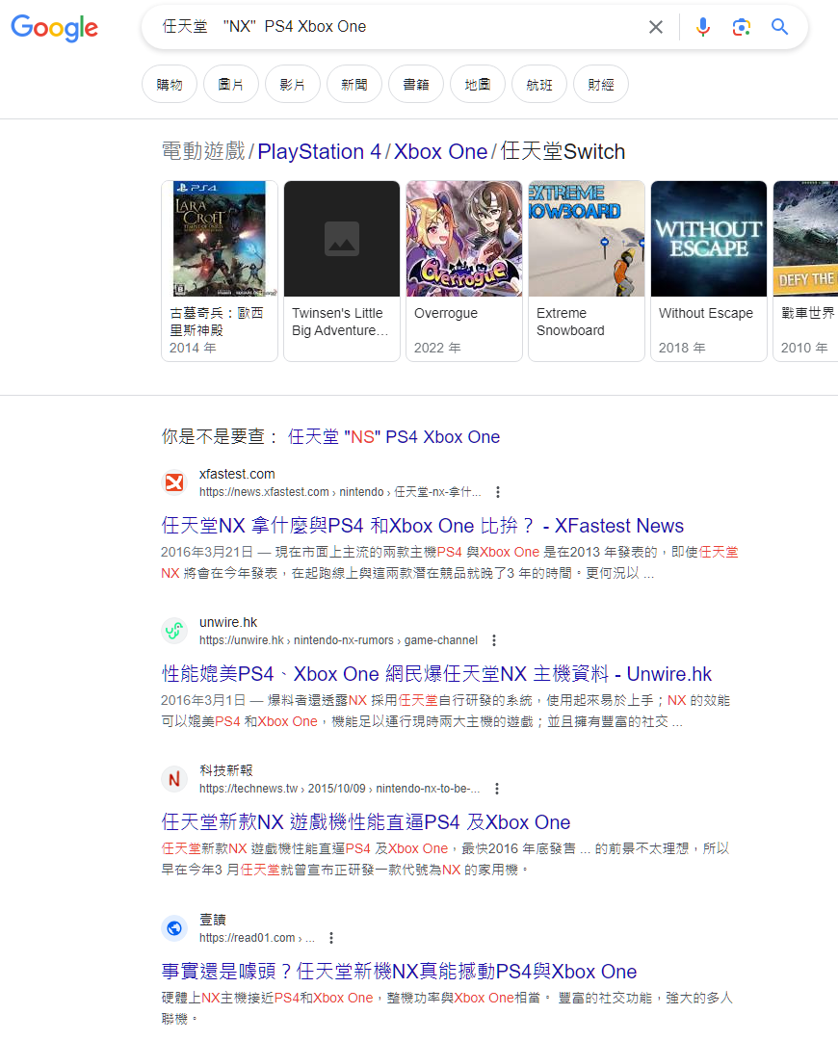The height and width of the screenshot is (1040, 838).
Task: Click the xfastest.com site name text
Action: pos(237,474)
